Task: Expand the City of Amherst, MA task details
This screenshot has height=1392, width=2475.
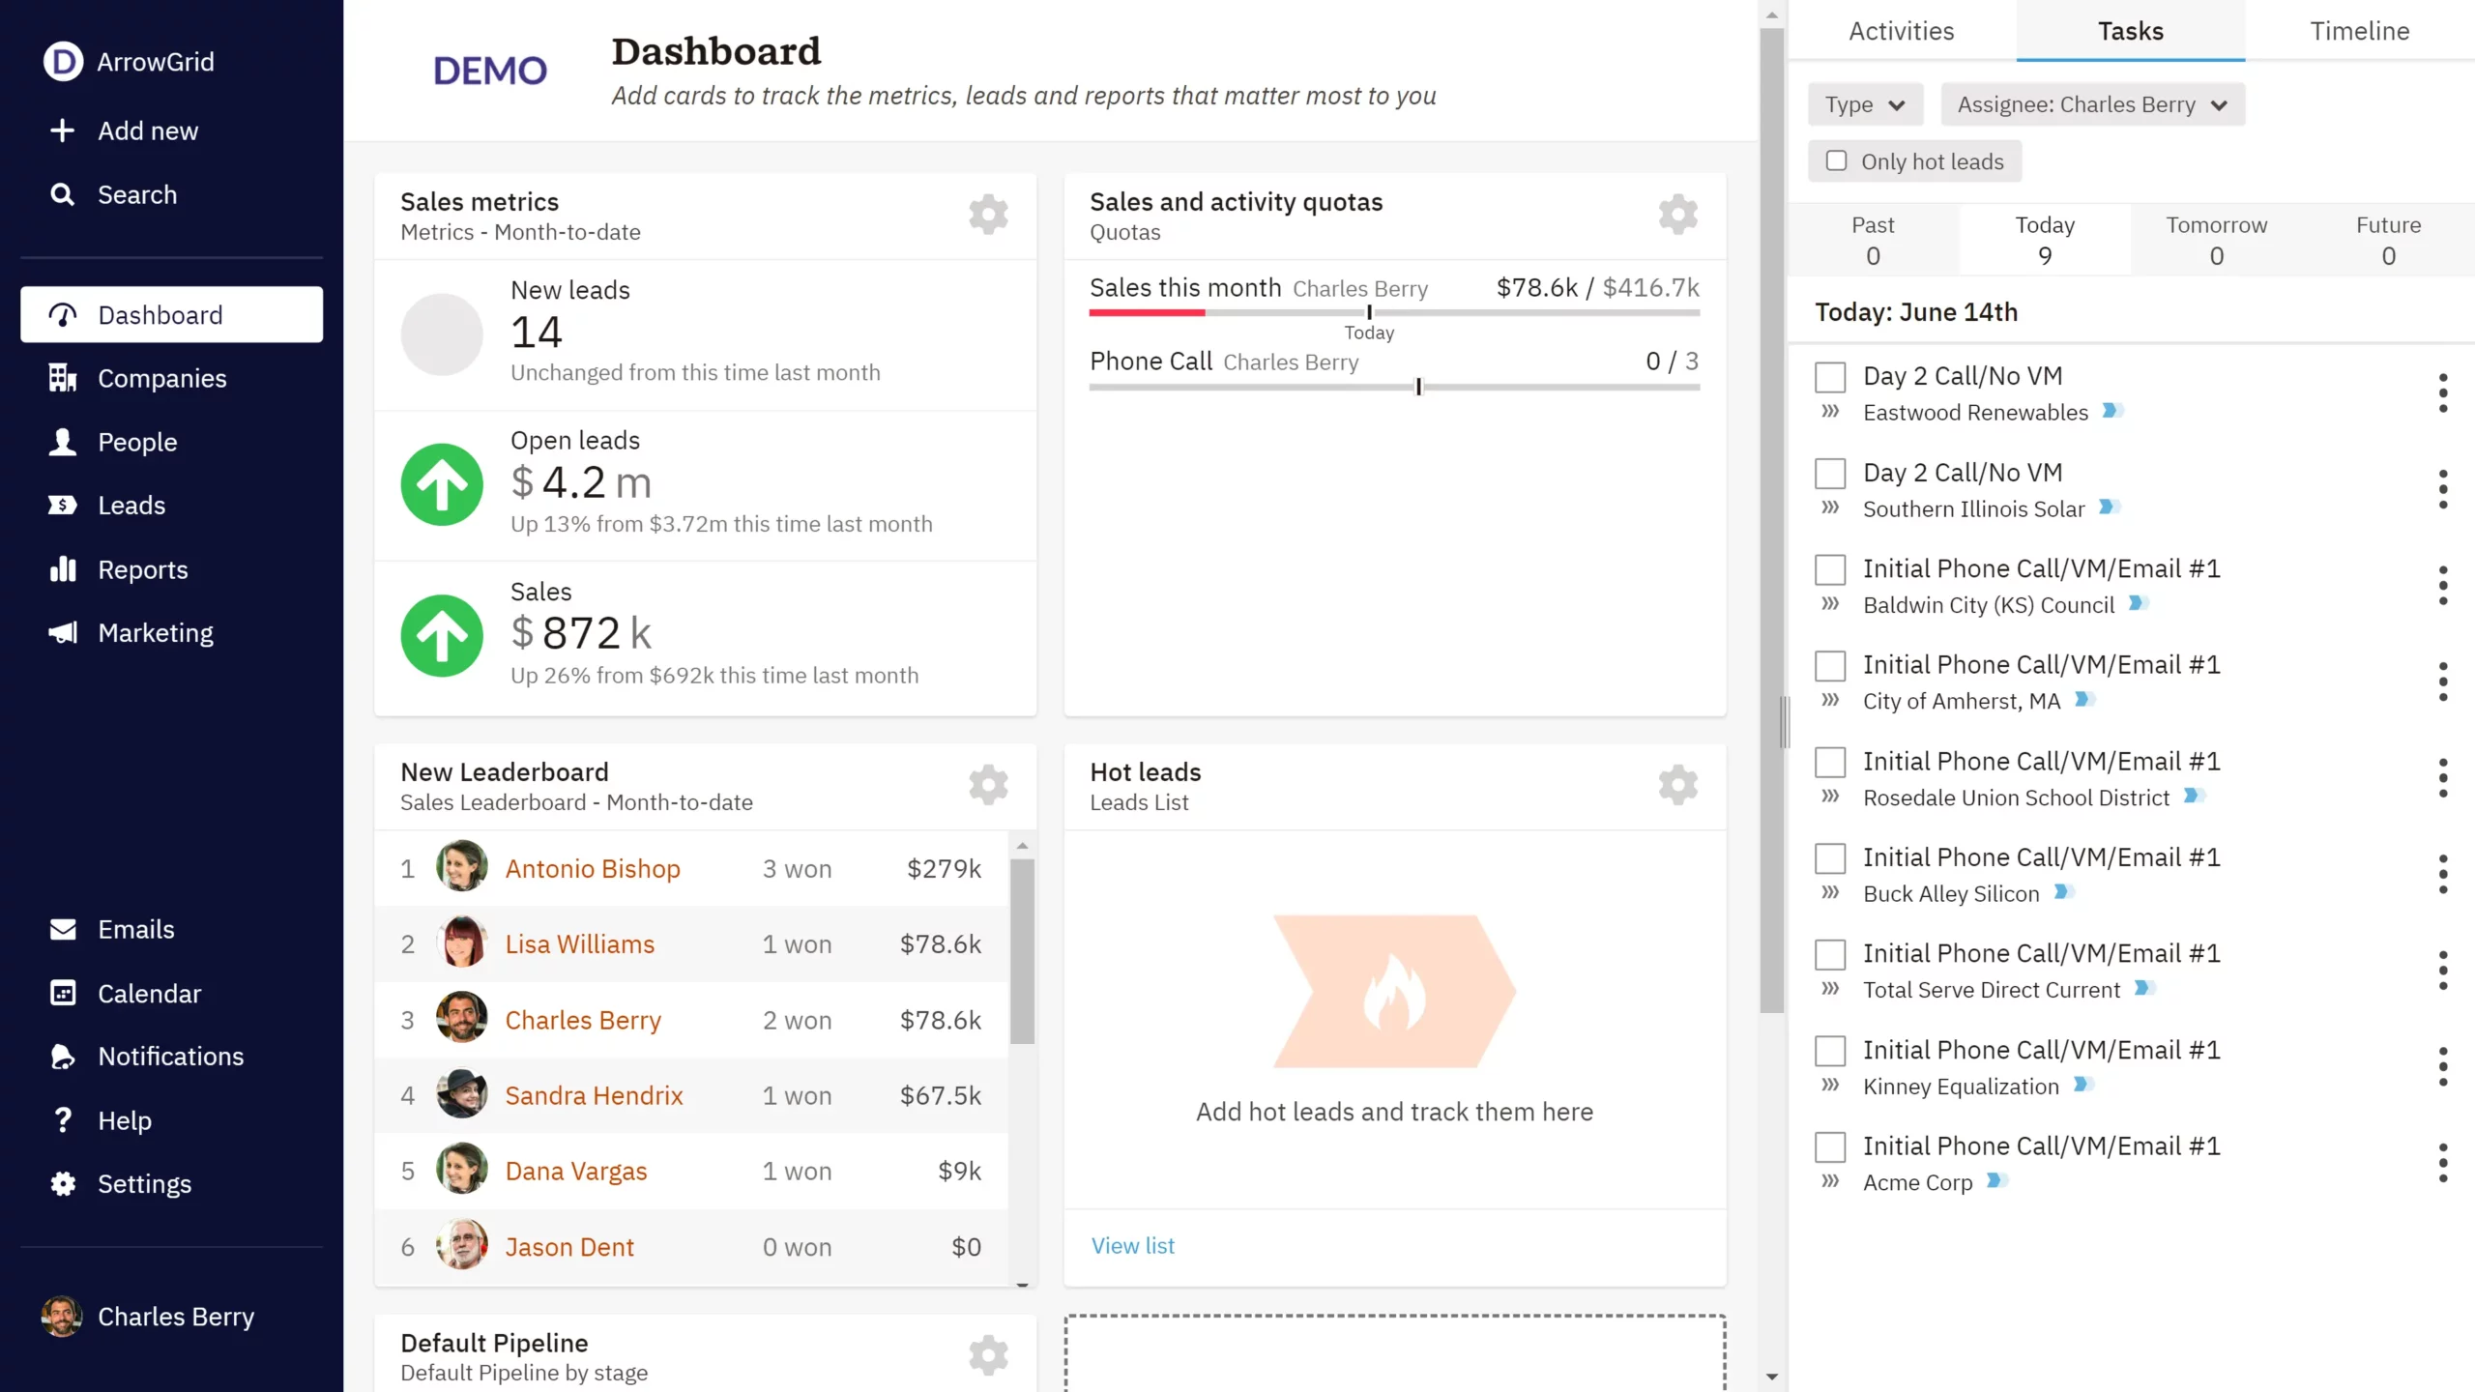Action: tap(1830, 701)
